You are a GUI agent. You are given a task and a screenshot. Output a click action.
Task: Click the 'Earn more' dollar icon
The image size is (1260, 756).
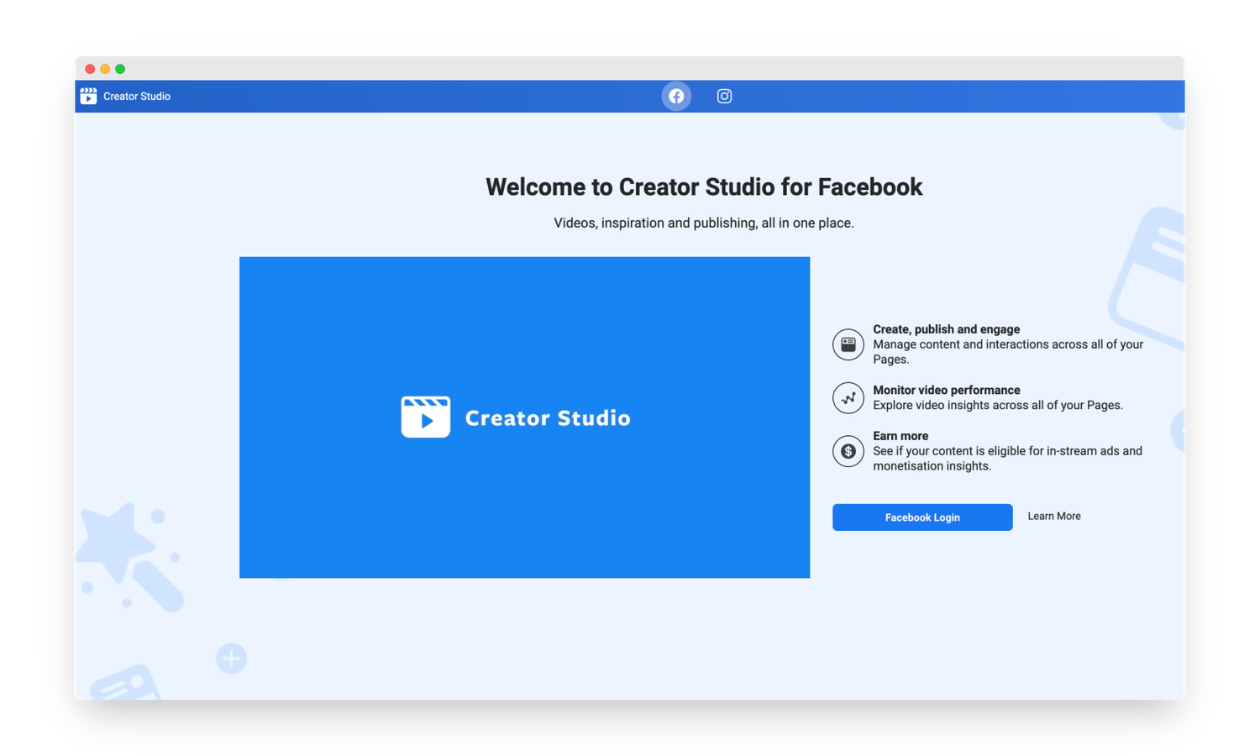coord(848,451)
